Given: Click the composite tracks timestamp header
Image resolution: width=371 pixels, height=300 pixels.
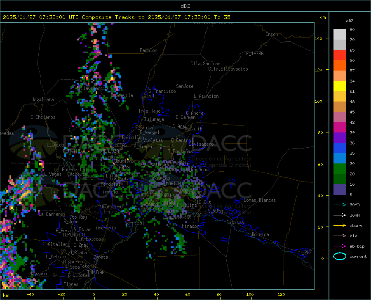Looking at the screenshot, I should 116,17.
